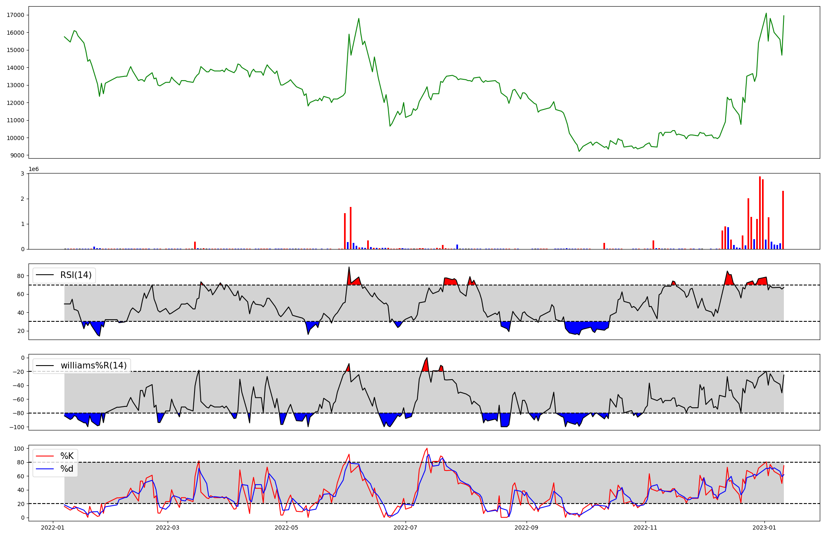
Task: Click the 17000 price axis tick label
Action: point(15,15)
